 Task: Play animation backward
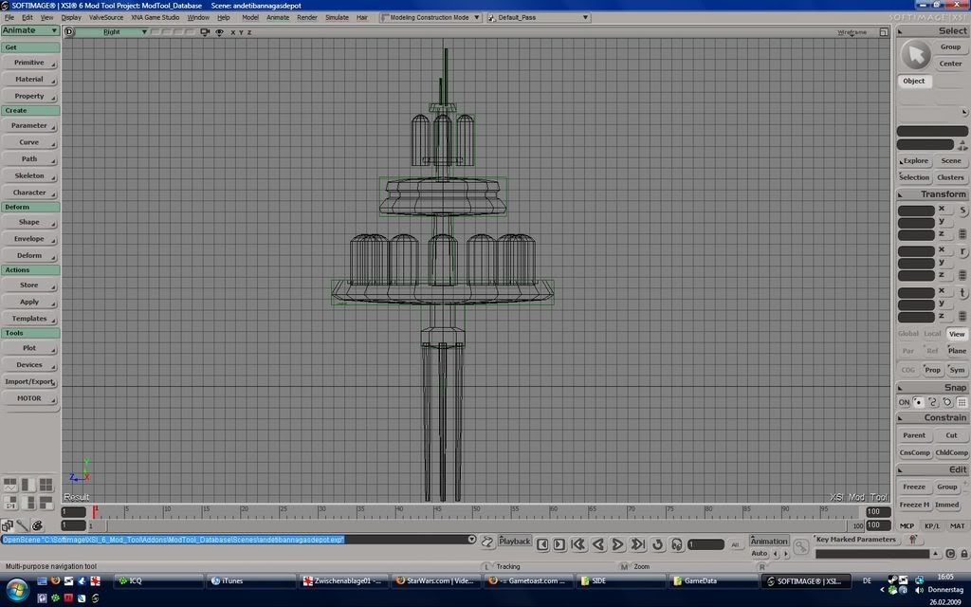tap(598, 544)
